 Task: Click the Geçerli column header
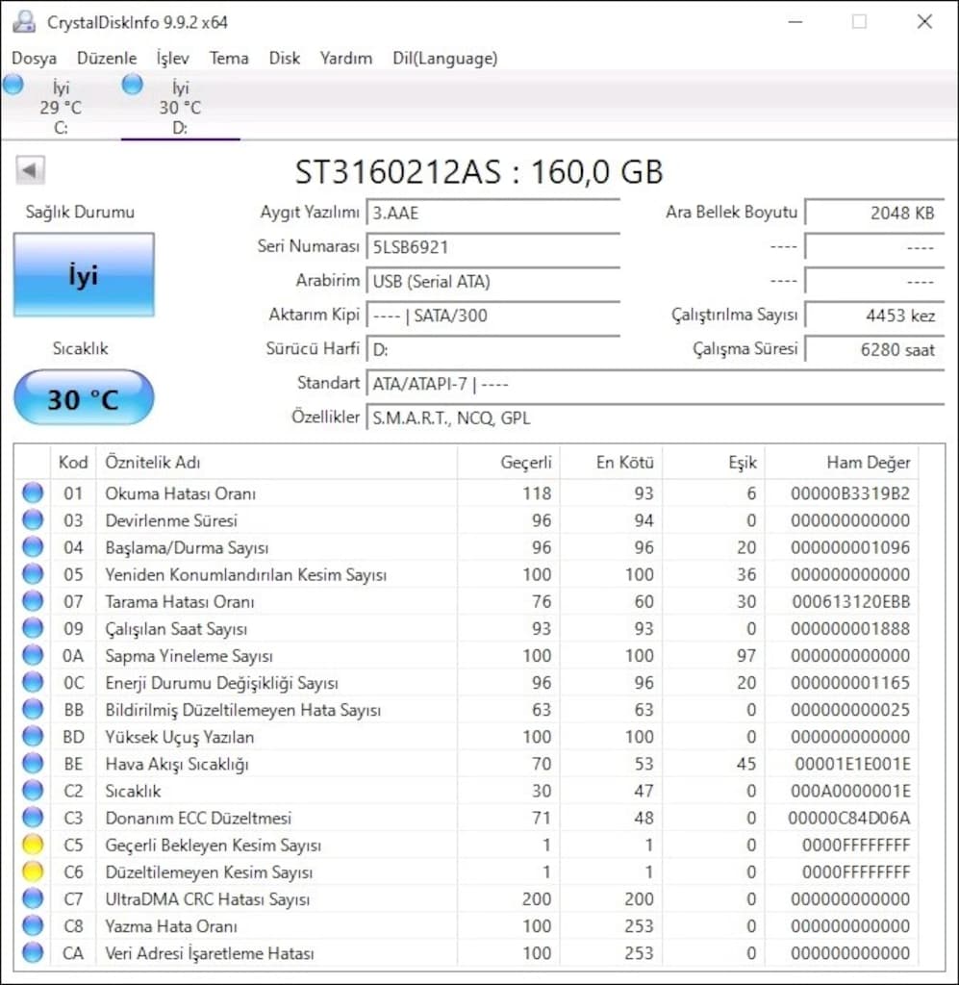tap(509, 463)
